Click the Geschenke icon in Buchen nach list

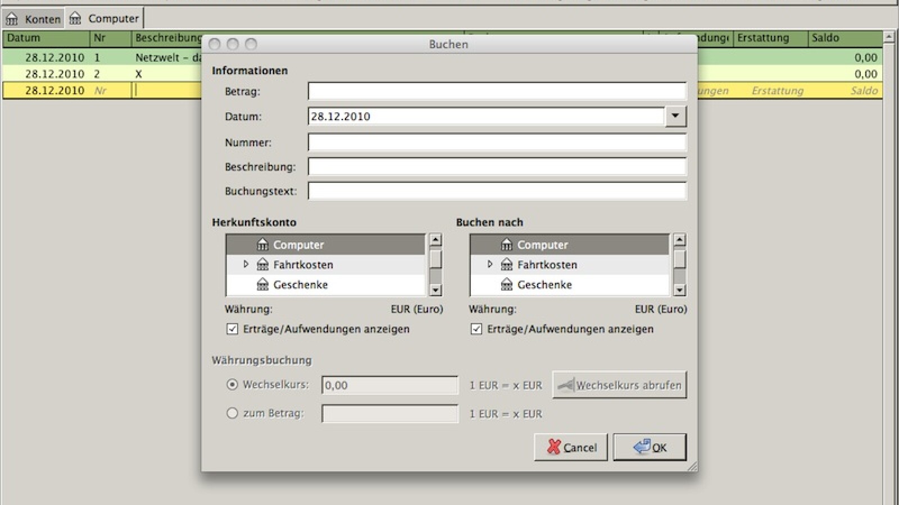click(x=506, y=285)
